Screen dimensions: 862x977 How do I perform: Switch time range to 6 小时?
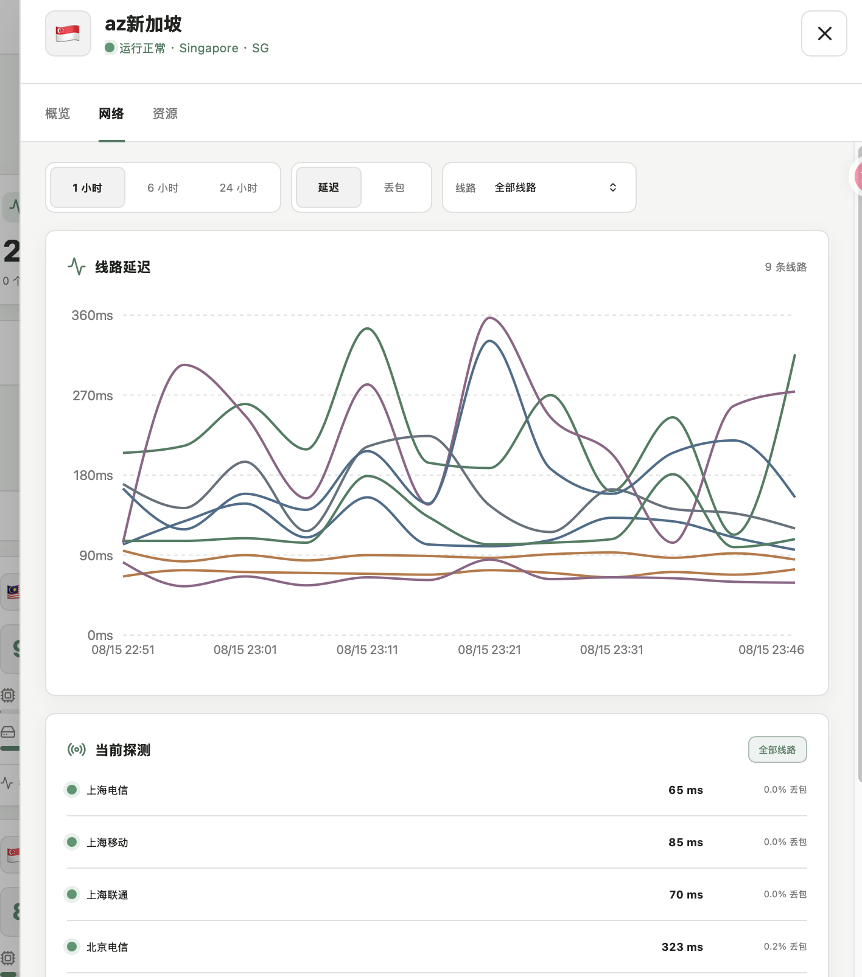[163, 187]
